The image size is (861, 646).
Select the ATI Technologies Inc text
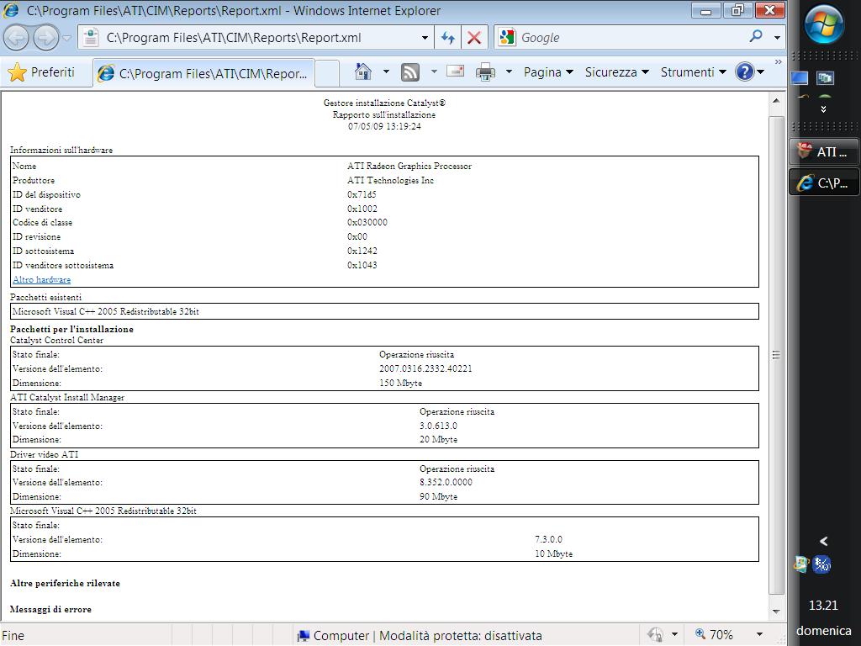pos(390,180)
